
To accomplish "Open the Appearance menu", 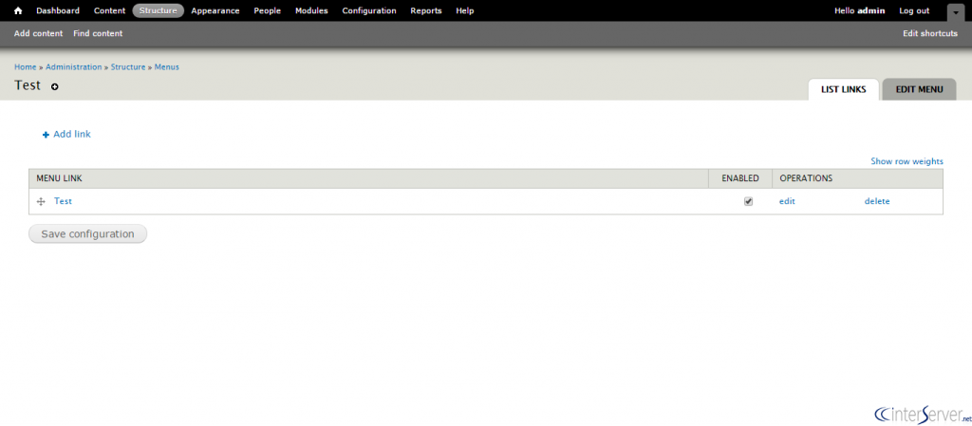I will click(x=215, y=10).
